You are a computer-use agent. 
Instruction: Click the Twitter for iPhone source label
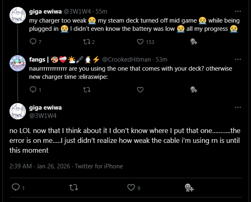pos(98,166)
